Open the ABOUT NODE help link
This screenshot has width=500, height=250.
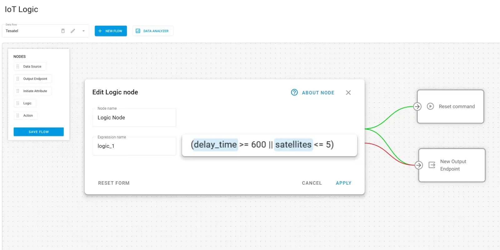(318, 92)
